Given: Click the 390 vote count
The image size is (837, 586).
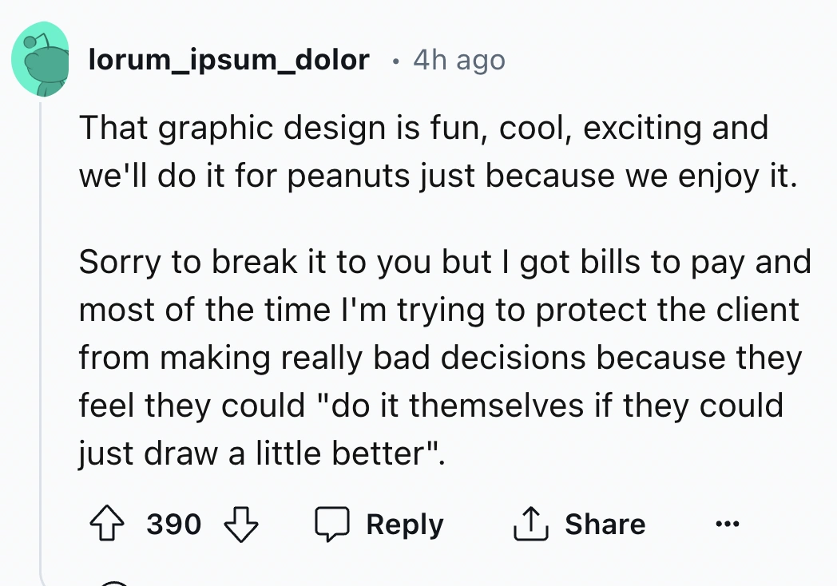Looking at the screenshot, I should click(x=174, y=524).
